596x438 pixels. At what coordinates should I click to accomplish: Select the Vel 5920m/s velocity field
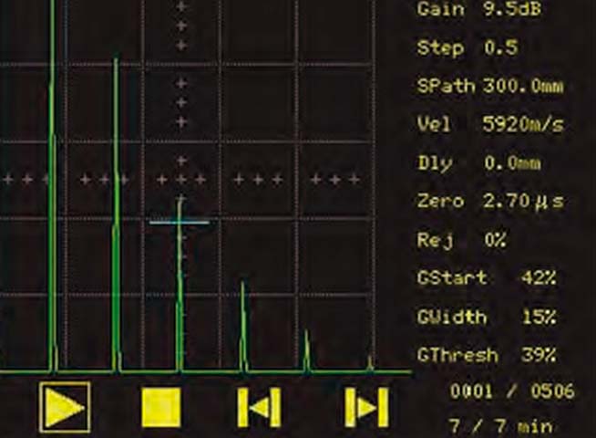[488, 125]
